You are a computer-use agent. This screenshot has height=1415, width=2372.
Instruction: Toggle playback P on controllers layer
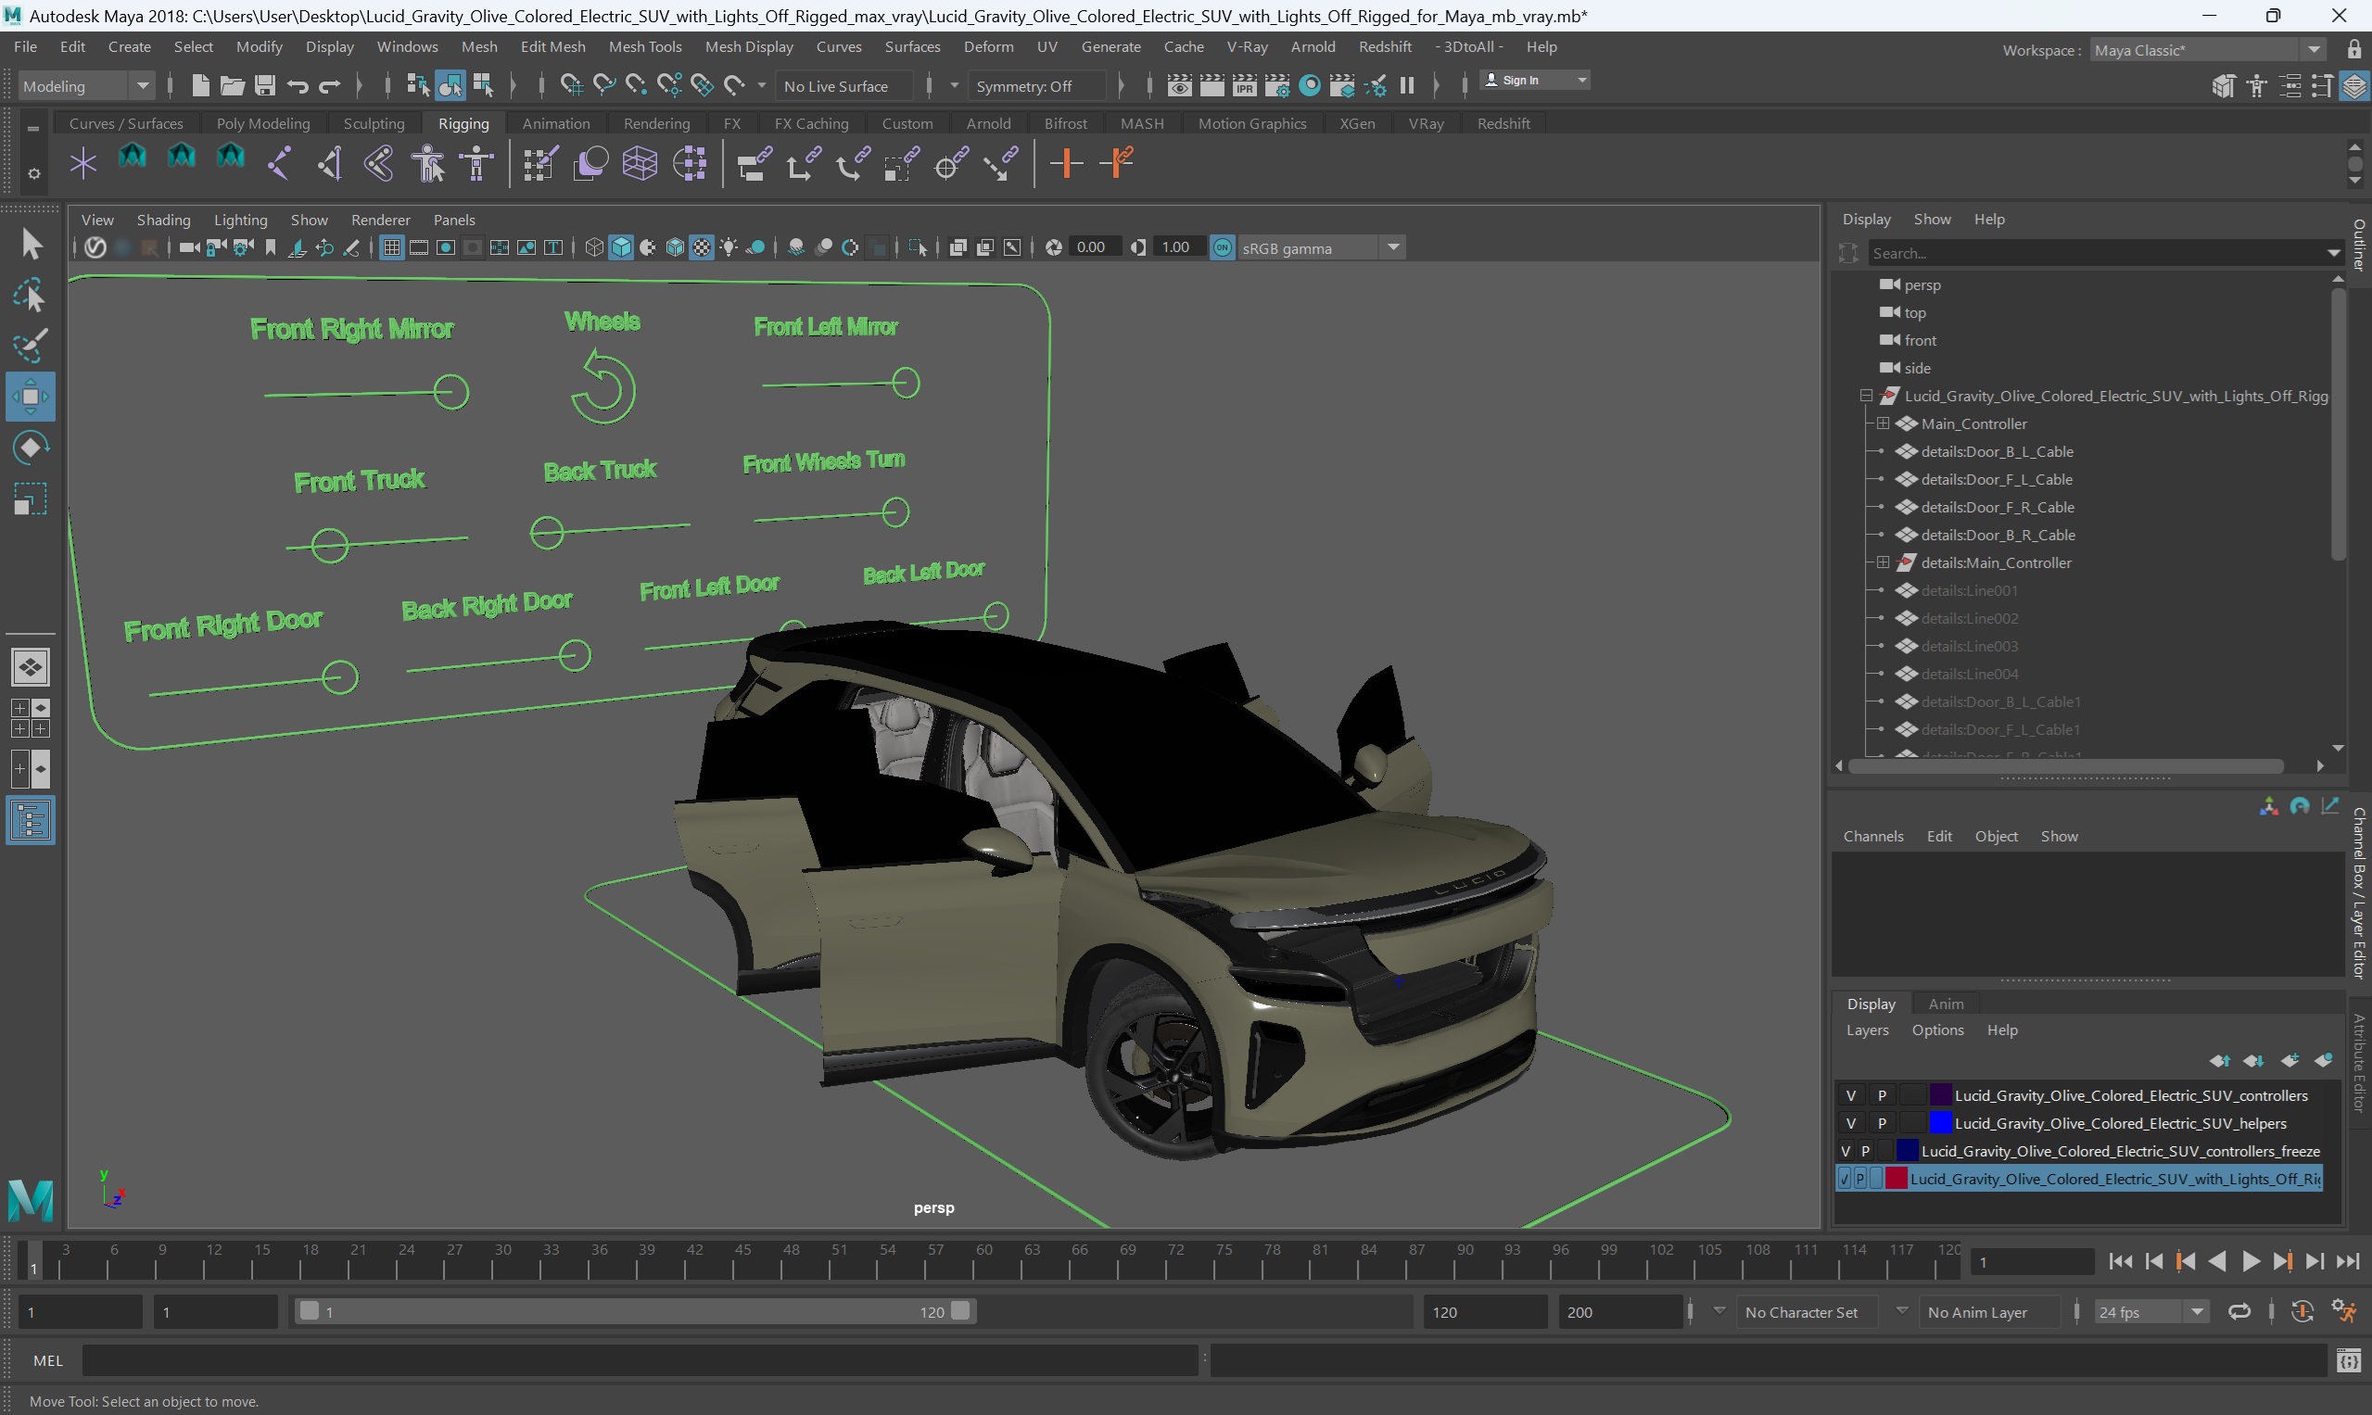click(x=1882, y=1095)
